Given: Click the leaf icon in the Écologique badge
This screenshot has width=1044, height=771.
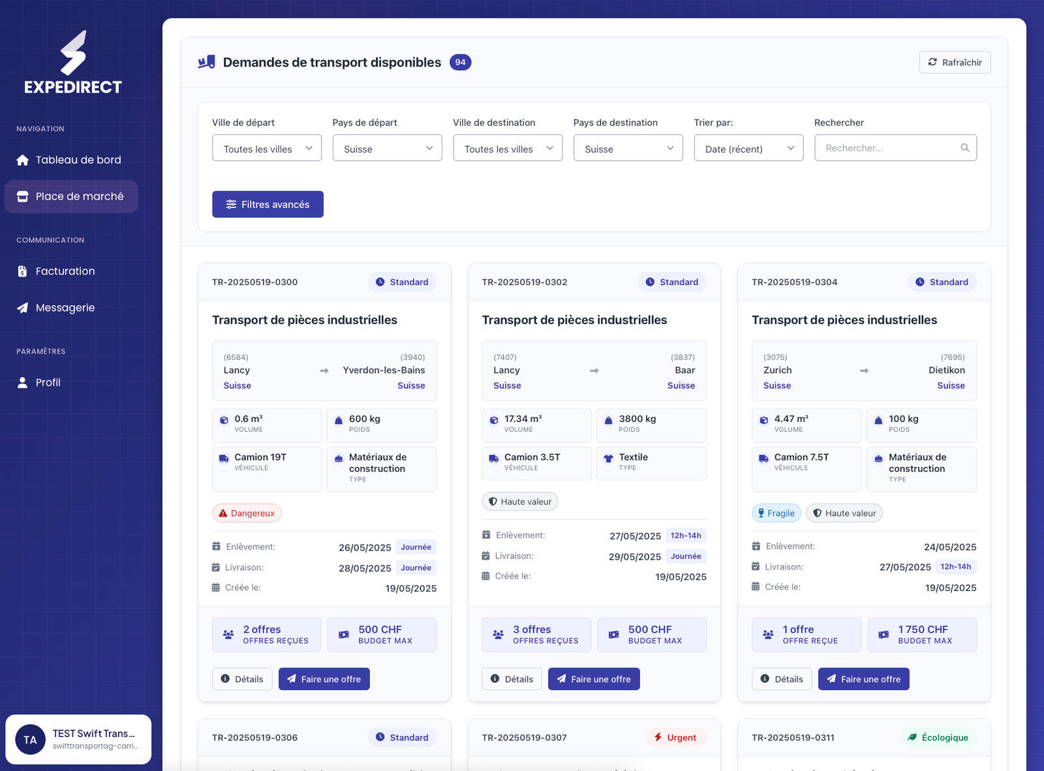Looking at the screenshot, I should point(912,737).
